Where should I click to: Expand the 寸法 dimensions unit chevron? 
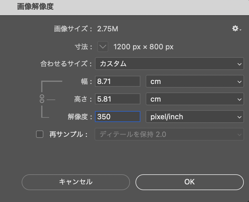tap(103, 47)
